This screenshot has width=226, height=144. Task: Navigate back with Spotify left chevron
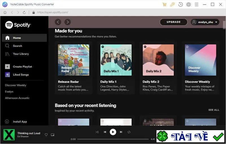tap(58, 22)
